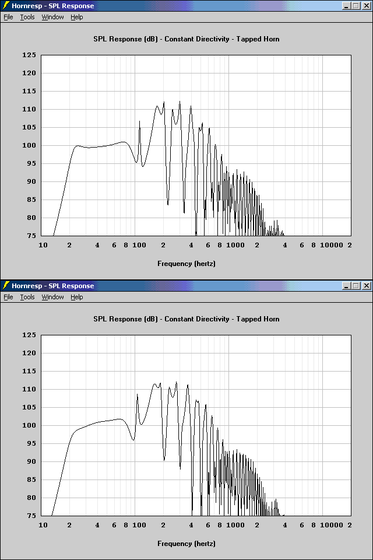The image size is (373, 560).
Task: Close the lower Hornresp window
Action: coord(366,286)
